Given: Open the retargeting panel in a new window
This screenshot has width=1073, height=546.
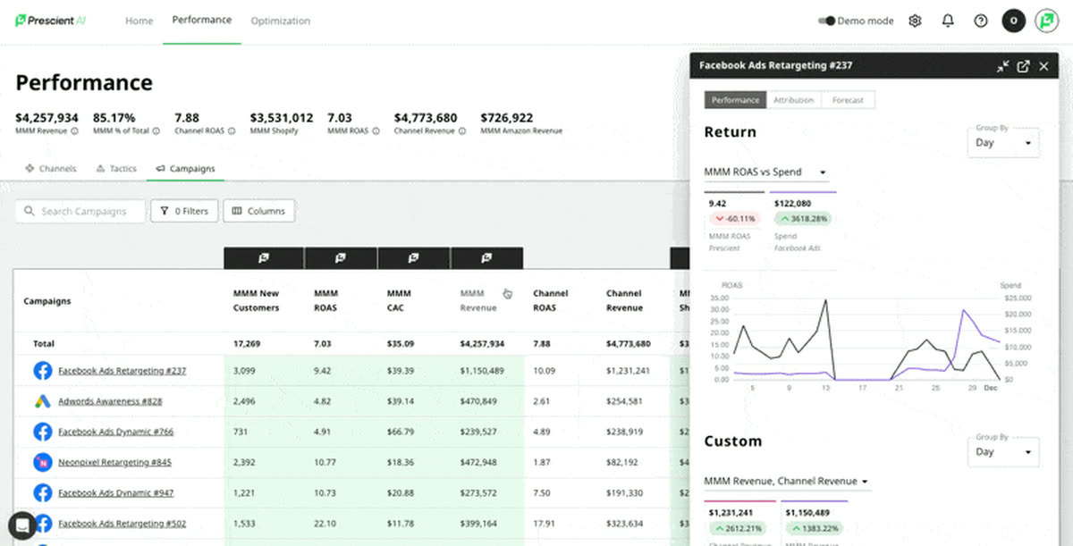Looking at the screenshot, I should click(1023, 66).
